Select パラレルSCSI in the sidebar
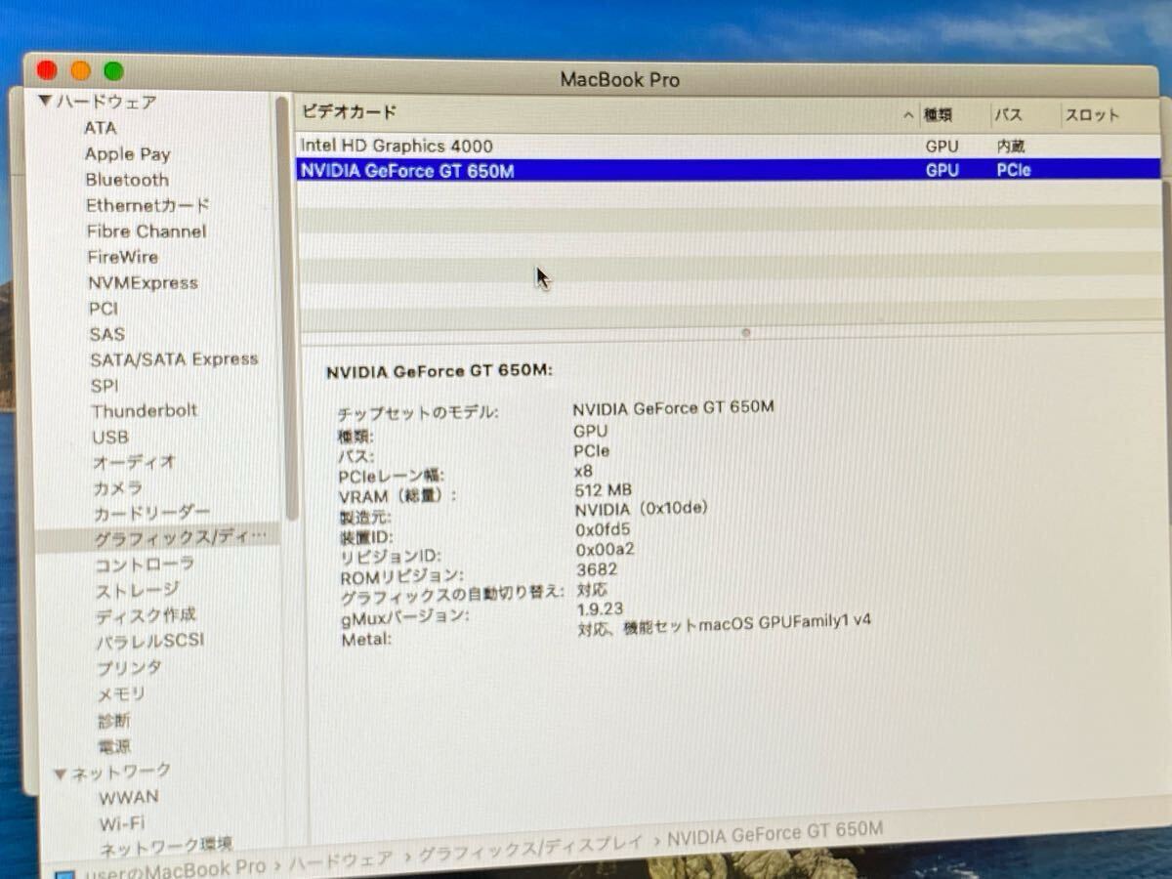 pyautogui.click(x=149, y=642)
